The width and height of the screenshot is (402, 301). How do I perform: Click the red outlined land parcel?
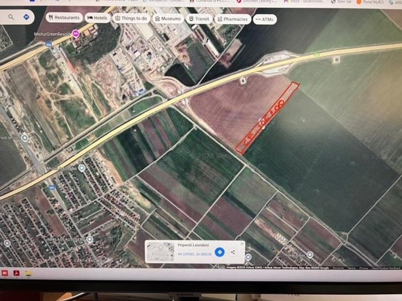tap(266, 119)
